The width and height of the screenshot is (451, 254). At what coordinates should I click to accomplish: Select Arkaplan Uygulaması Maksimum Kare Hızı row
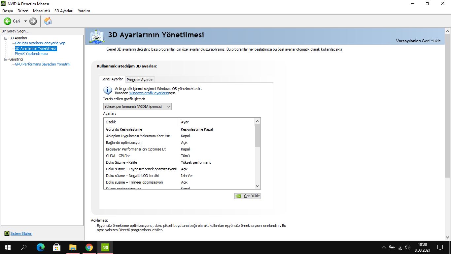(x=179, y=136)
